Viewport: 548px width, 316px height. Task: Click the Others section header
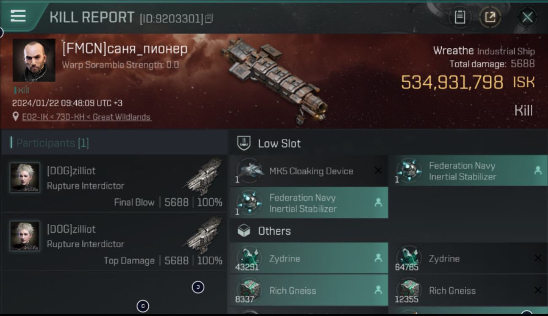pyautogui.click(x=274, y=231)
